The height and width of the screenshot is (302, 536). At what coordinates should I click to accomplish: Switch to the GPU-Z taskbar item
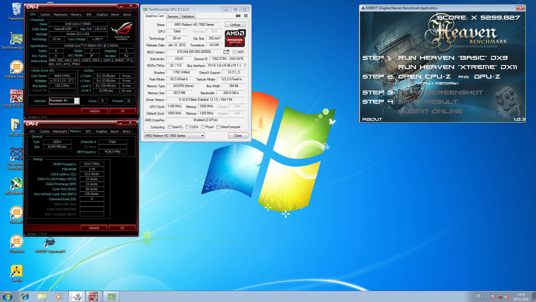[x=111, y=296]
